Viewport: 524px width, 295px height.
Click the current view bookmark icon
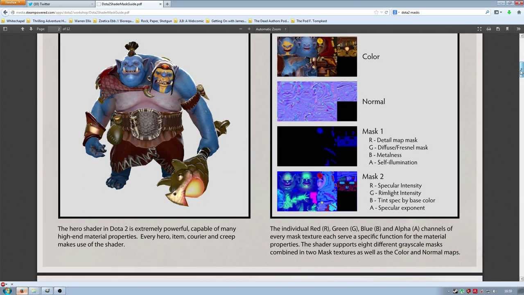pos(507,29)
